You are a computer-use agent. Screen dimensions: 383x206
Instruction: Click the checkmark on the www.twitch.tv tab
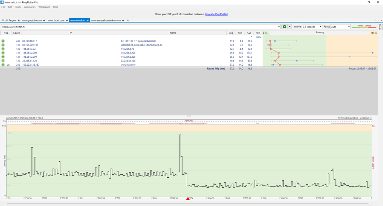88,21
